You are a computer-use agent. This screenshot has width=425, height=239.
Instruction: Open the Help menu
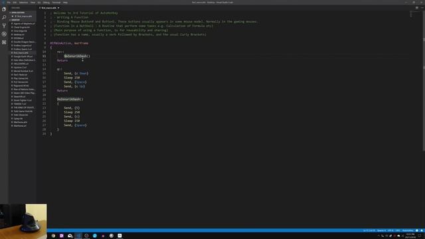pos(65,3)
